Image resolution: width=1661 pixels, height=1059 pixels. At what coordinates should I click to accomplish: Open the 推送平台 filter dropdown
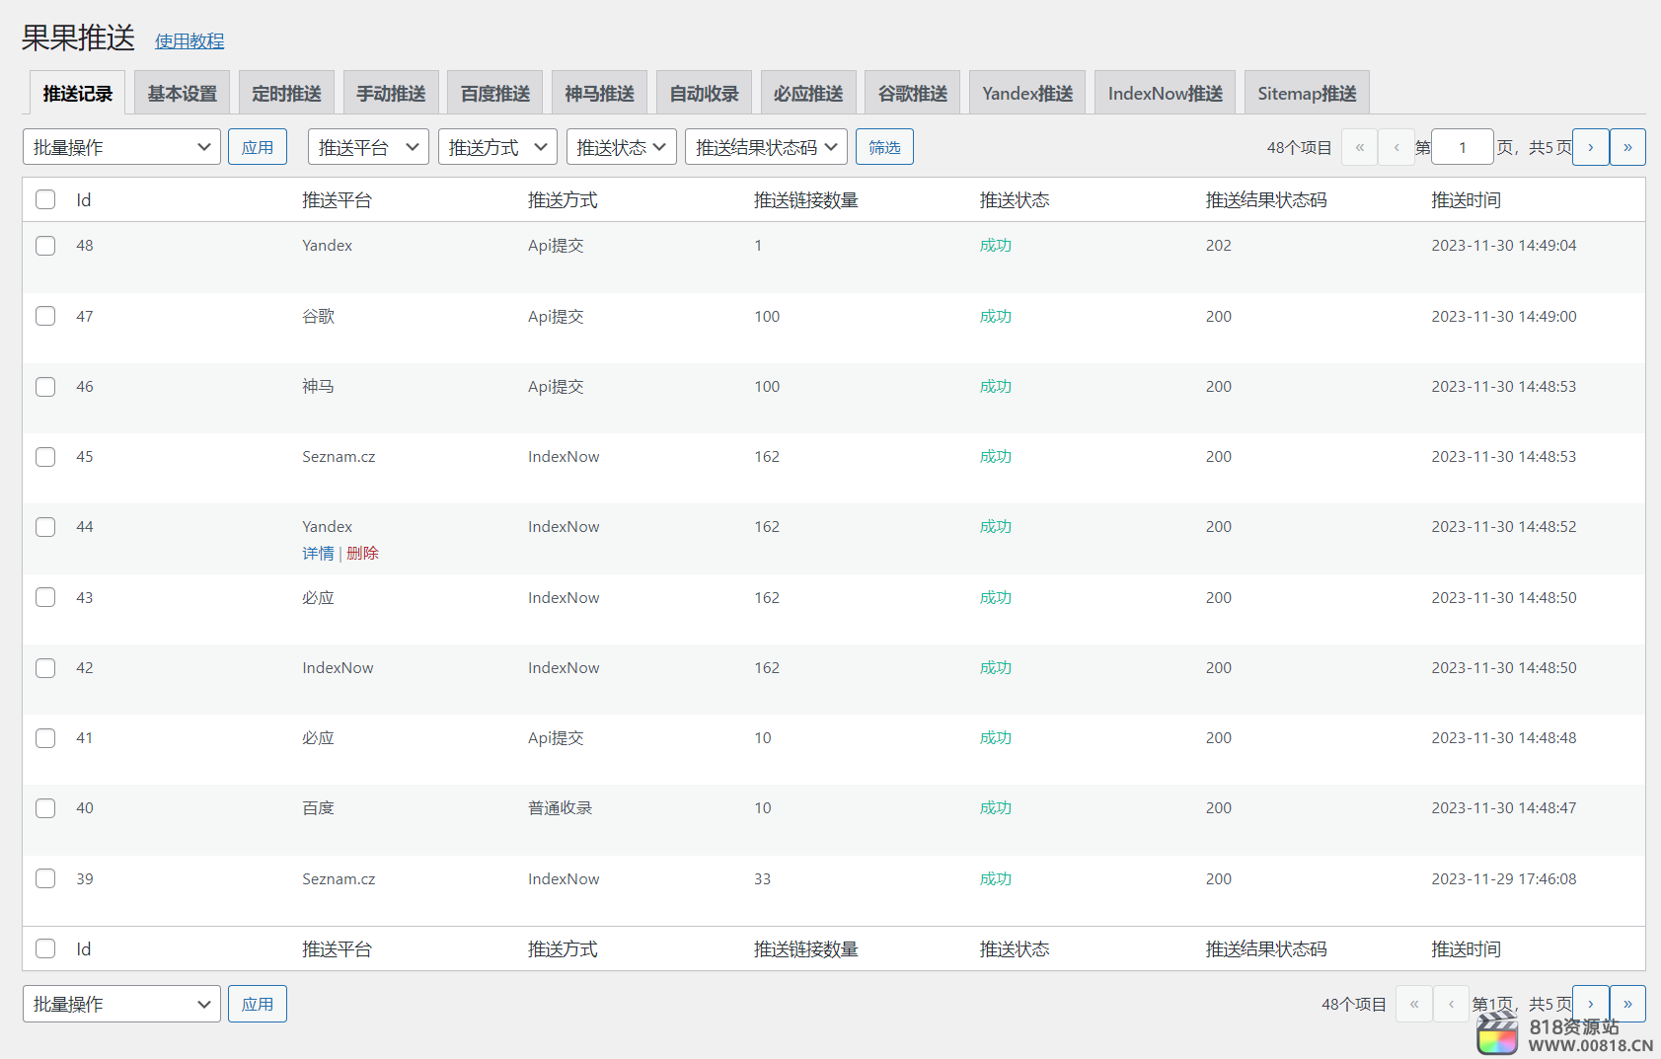pos(368,147)
